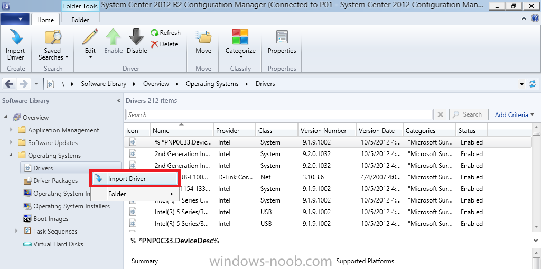The image size is (541, 269).
Task: Open the Saved Searches ribbon icon
Action: coord(53,36)
